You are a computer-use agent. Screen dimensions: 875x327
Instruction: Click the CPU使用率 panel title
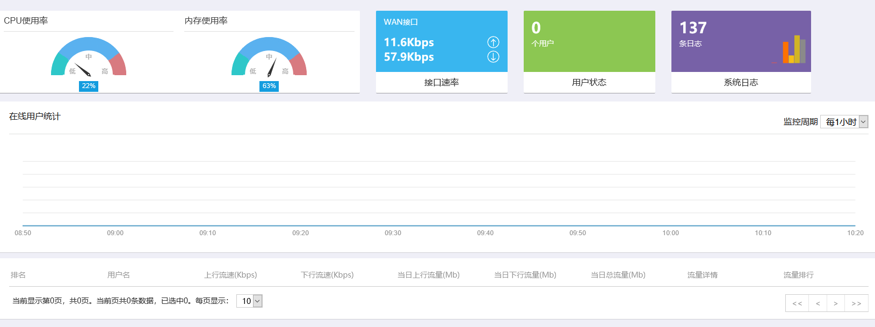(26, 20)
